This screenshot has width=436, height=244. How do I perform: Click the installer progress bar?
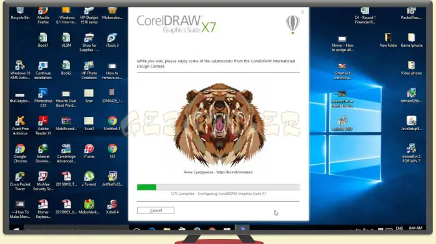218,187
